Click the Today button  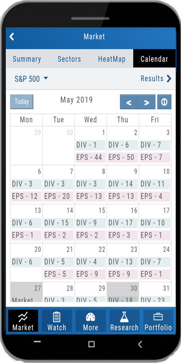(x=22, y=102)
